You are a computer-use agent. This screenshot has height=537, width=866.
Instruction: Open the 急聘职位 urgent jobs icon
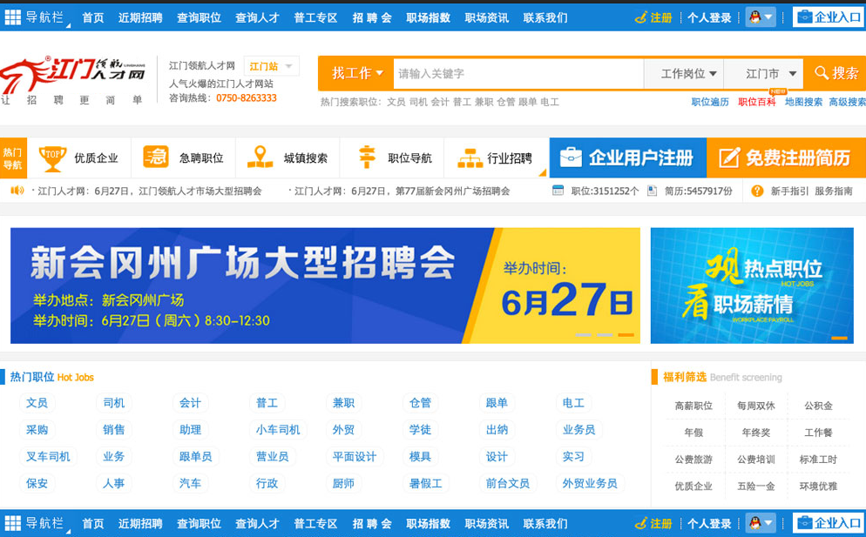[156, 158]
